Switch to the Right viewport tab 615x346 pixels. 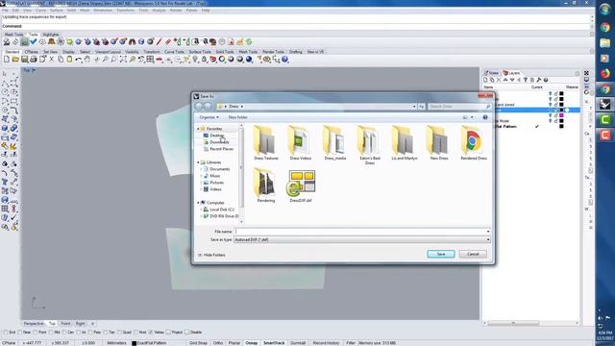80,324
